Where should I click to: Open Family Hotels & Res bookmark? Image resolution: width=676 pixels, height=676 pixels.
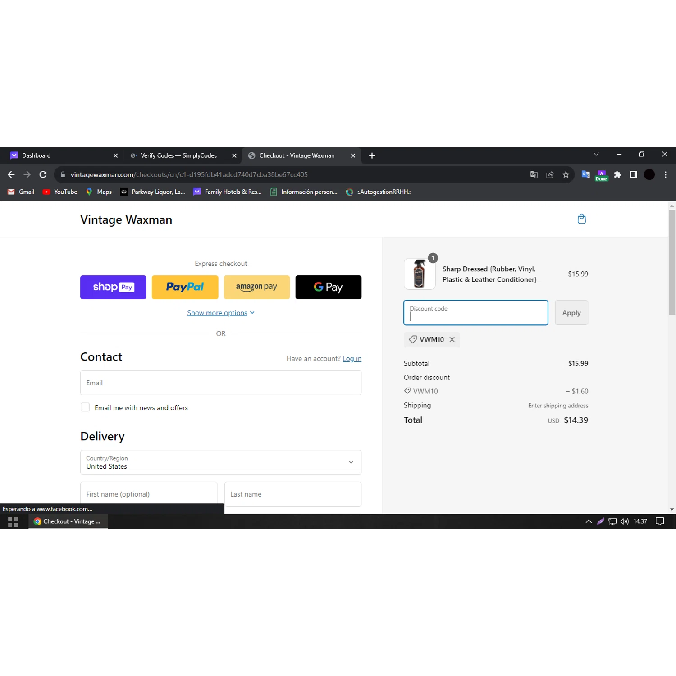227,192
